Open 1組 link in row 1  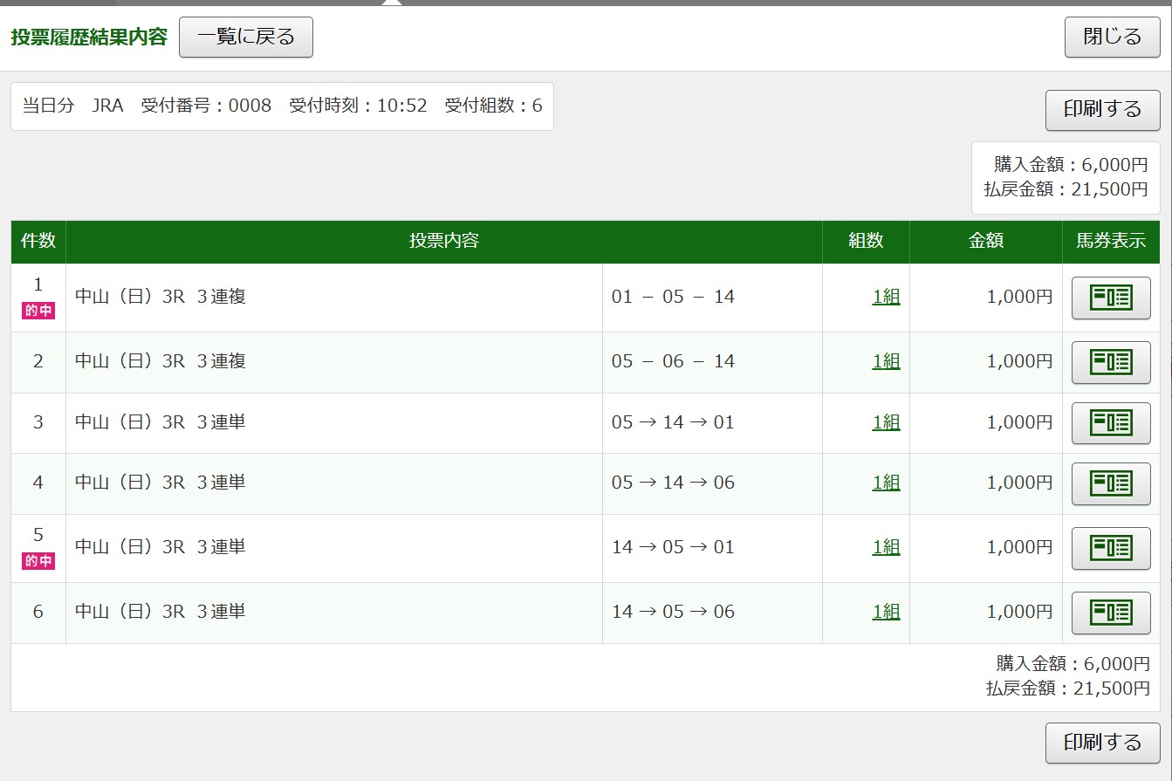pos(885,298)
